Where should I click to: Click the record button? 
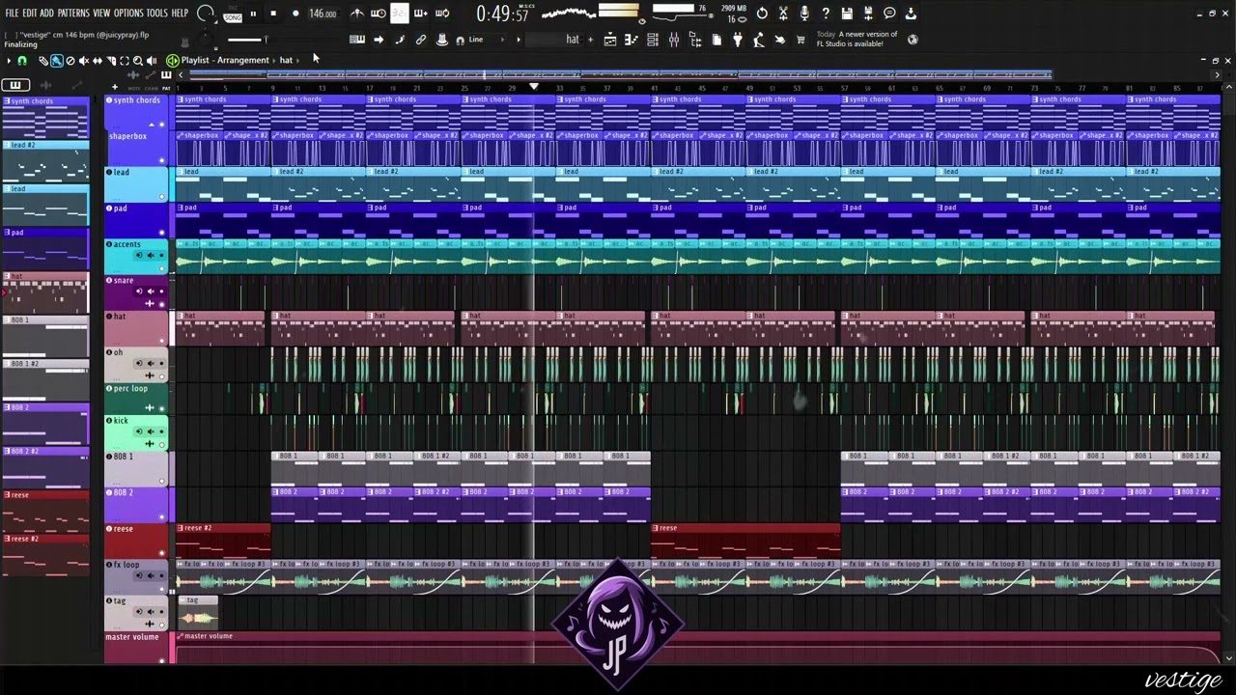click(x=295, y=14)
